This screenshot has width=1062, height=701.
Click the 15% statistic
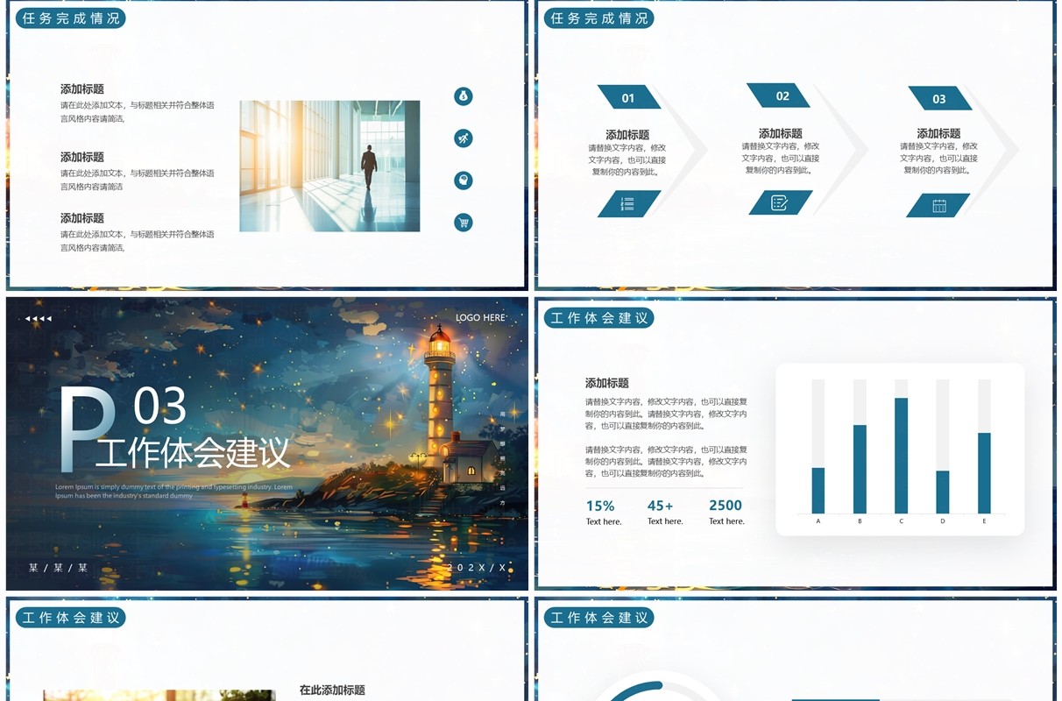point(600,506)
